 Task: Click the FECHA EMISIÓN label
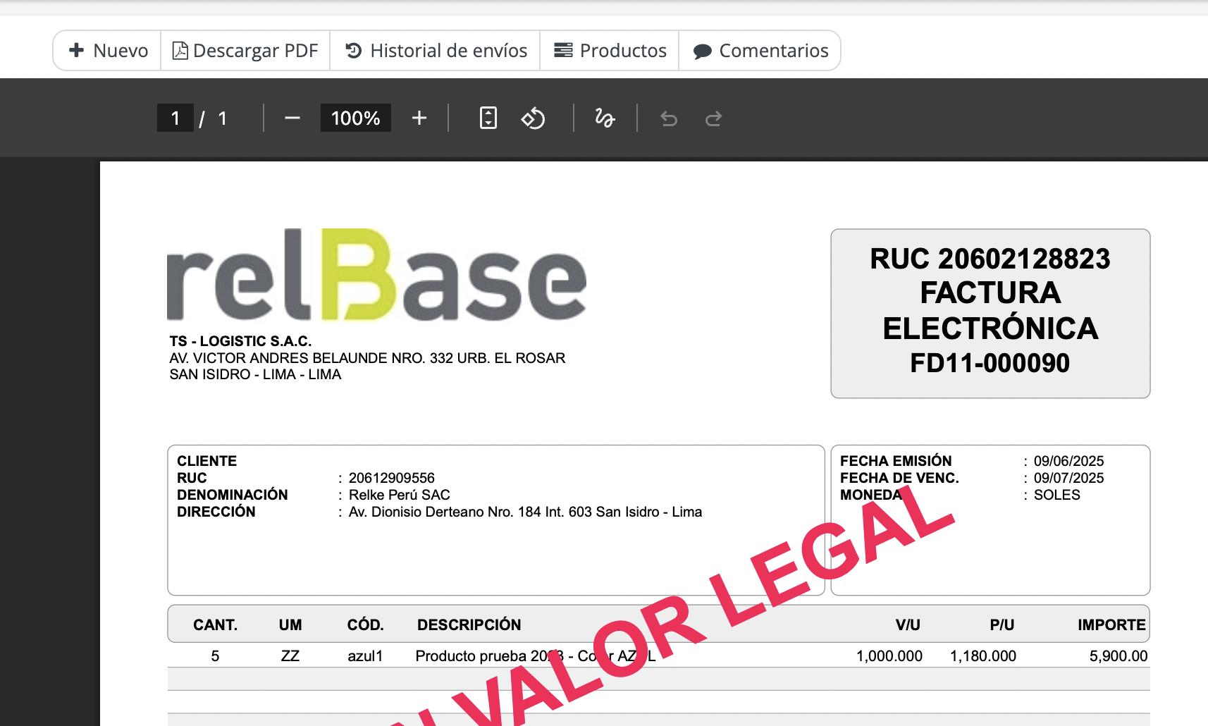(896, 461)
